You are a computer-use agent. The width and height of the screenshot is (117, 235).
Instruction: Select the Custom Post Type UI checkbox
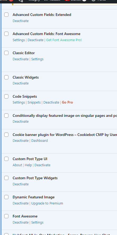click(6, 159)
